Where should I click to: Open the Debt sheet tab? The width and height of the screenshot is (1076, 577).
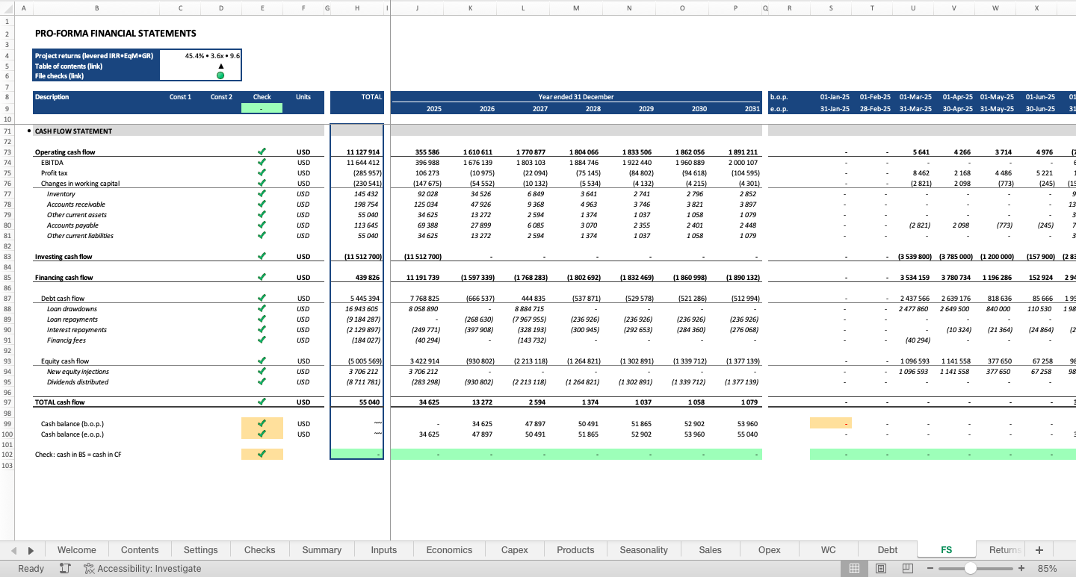click(887, 550)
